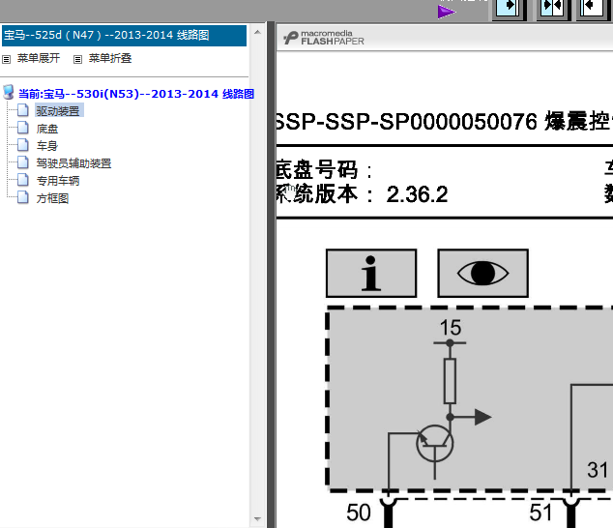Click the page icon next to 驾驶员辅助装置
Image resolution: width=613 pixels, height=528 pixels.
click(23, 162)
